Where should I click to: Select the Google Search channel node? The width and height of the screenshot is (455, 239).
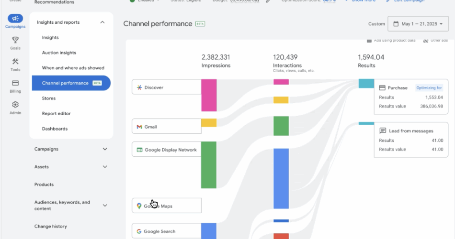[x=167, y=231]
